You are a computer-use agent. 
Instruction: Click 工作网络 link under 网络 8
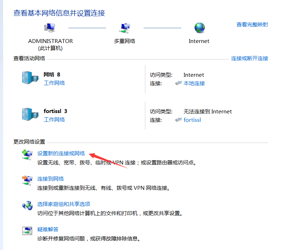[x=54, y=83]
